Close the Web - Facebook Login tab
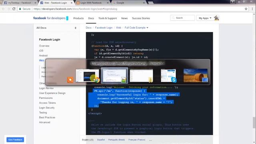This screenshot has width=256, height=144. click(72, 3)
